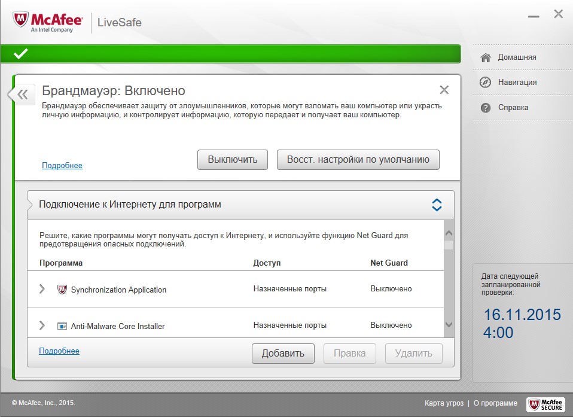The width and height of the screenshot is (573, 417).
Task: Open the Навигация menu item
Action: [517, 82]
